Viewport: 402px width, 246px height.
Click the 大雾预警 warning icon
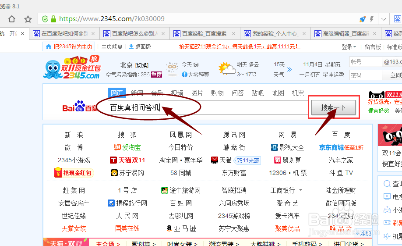(x=184, y=75)
